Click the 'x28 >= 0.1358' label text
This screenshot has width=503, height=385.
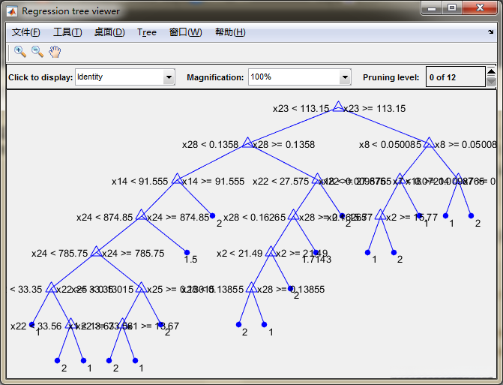pos(283,145)
